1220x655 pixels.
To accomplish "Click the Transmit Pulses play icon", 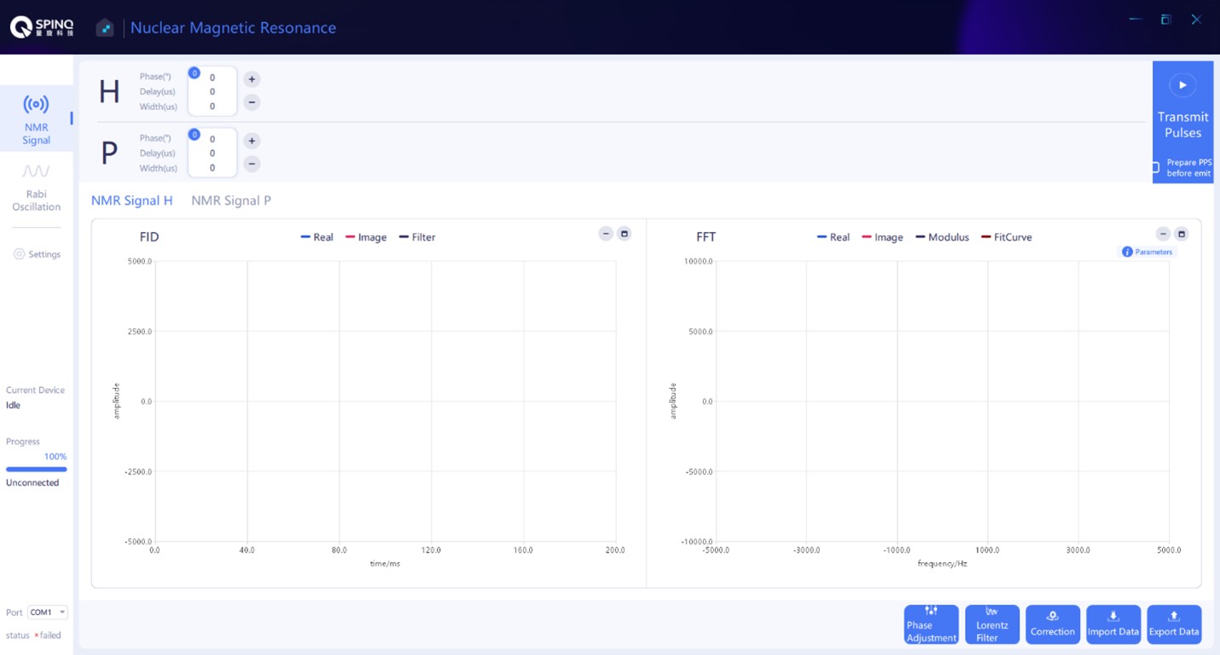I will tap(1182, 84).
